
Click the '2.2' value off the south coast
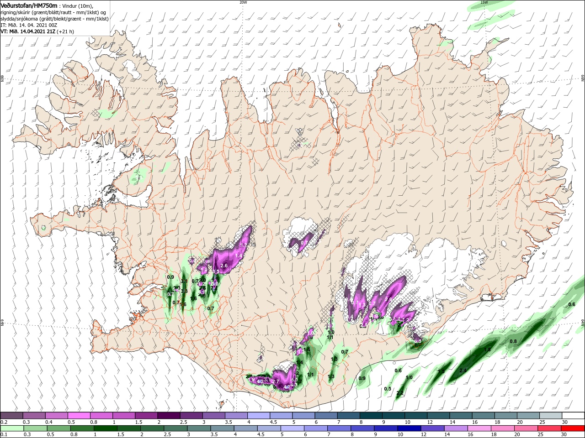400,393
